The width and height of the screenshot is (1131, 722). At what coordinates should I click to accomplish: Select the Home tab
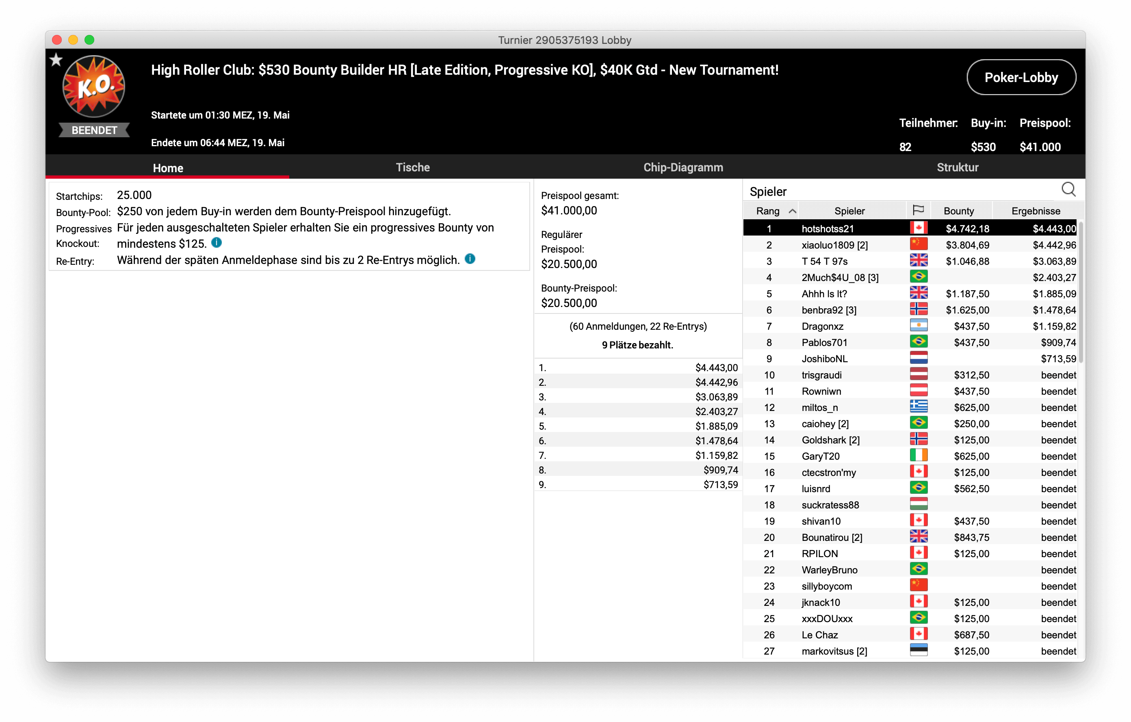[x=168, y=168]
